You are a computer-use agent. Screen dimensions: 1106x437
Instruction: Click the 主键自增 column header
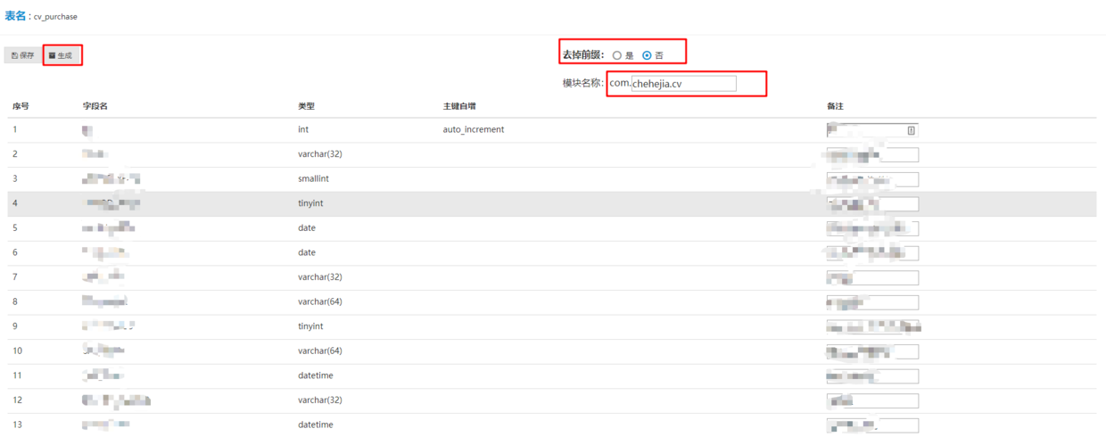[x=459, y=106]
